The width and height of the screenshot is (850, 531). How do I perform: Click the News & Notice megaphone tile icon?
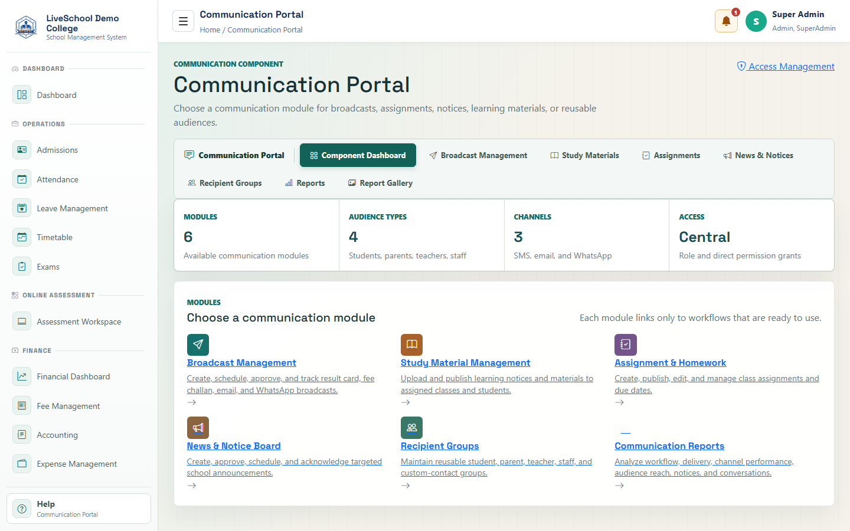(198, 428)
